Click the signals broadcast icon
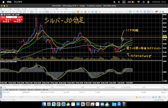Viewport: 168px width, 108px height. (x=89, y=12)
